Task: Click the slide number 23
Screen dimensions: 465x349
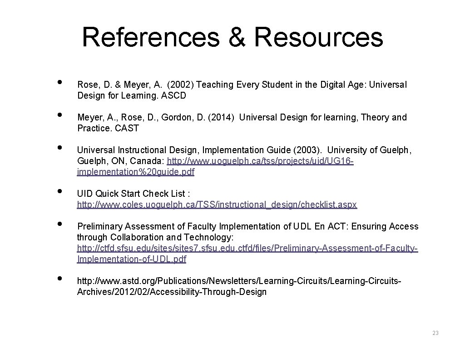Action: point(435,333)
